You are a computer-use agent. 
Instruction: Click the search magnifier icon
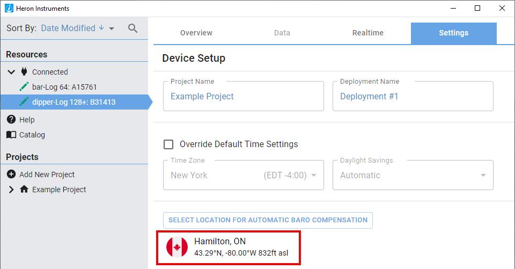(x=133, y=28)
